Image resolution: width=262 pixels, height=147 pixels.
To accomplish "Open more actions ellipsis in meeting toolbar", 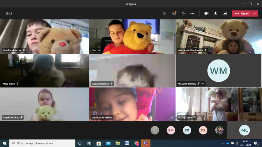I will 192,13.
